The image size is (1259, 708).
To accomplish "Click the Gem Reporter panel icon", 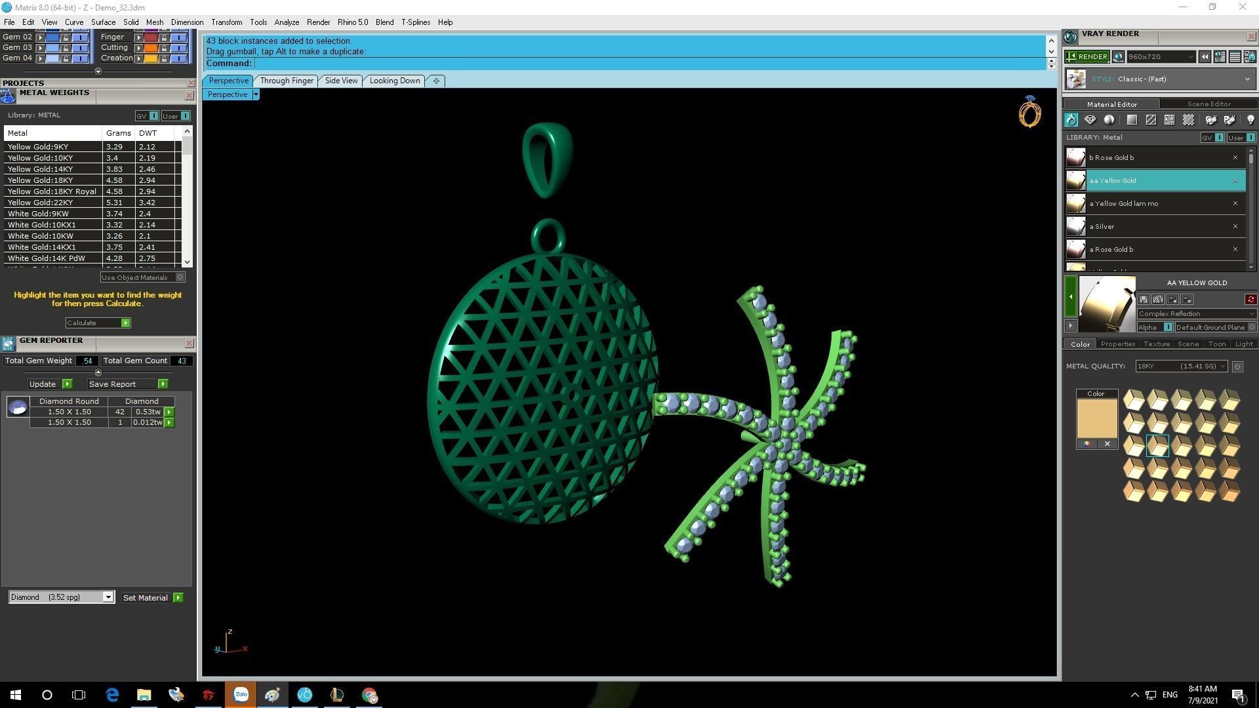I will pos(8,344).
